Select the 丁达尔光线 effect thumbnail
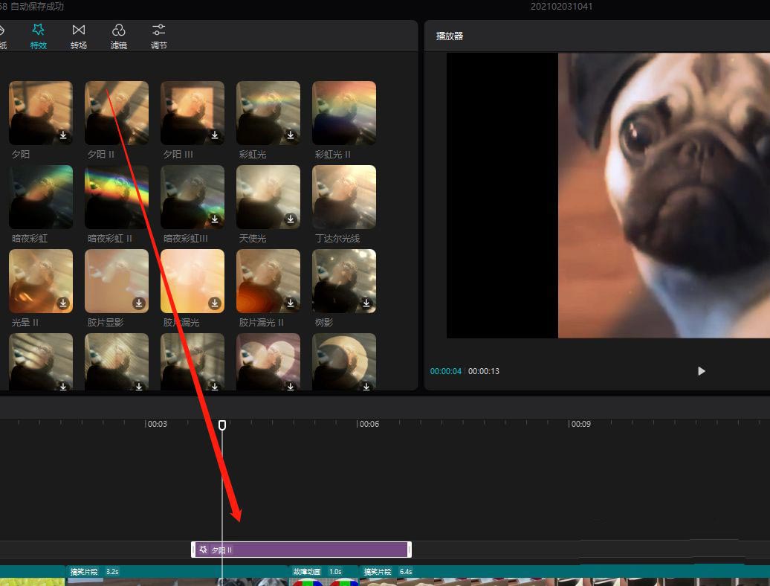 344,196
